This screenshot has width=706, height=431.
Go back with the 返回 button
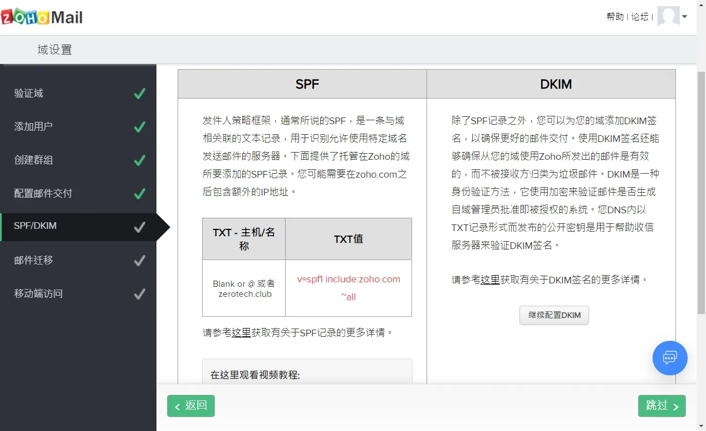(x=191, y=406)
